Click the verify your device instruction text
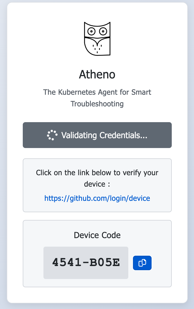Viewport: 194px width, 309px height. point(97,173)
